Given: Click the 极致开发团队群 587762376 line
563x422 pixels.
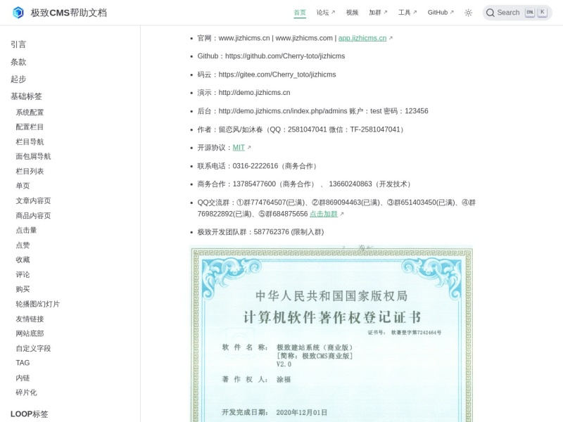Looking at the screenshot, I should (260, 232).
